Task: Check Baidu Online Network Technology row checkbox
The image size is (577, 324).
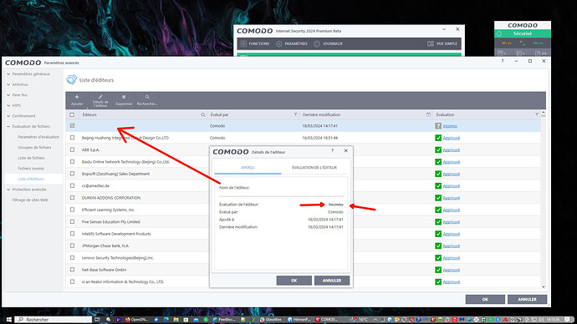Action: click(x=72, y=162)
